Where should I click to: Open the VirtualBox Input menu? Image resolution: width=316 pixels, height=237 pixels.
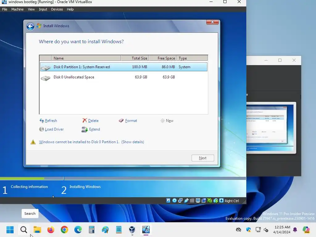43,9
